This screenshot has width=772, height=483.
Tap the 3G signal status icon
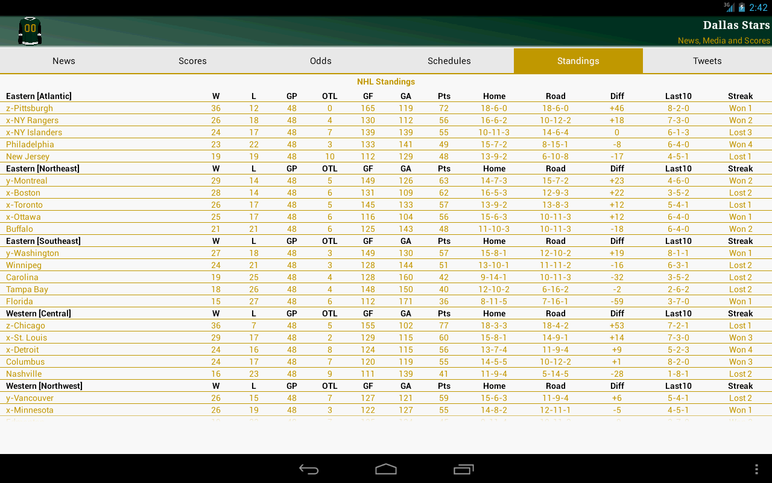[729, 7]
